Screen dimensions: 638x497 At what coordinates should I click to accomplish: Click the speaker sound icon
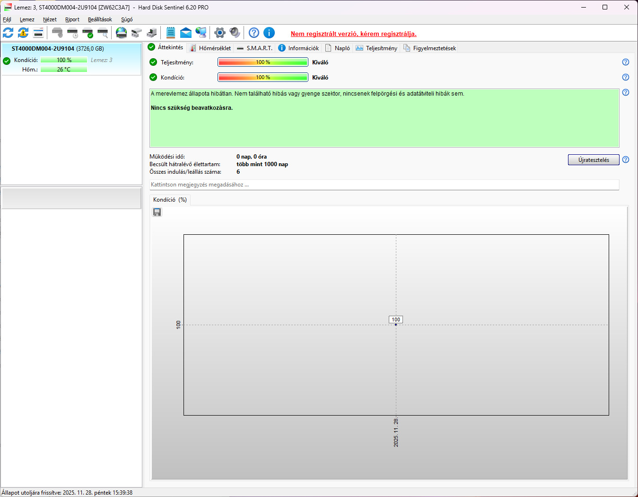[x=235, y=33]
